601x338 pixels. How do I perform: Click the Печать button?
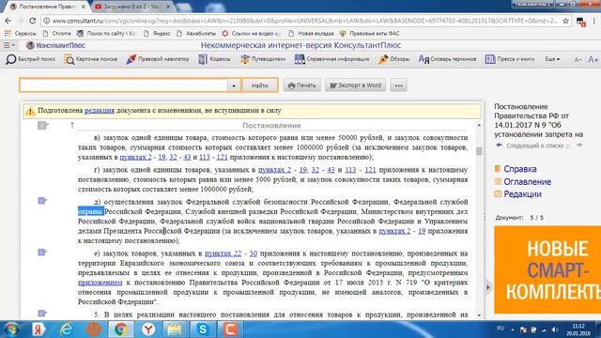(x=302, y=85)
